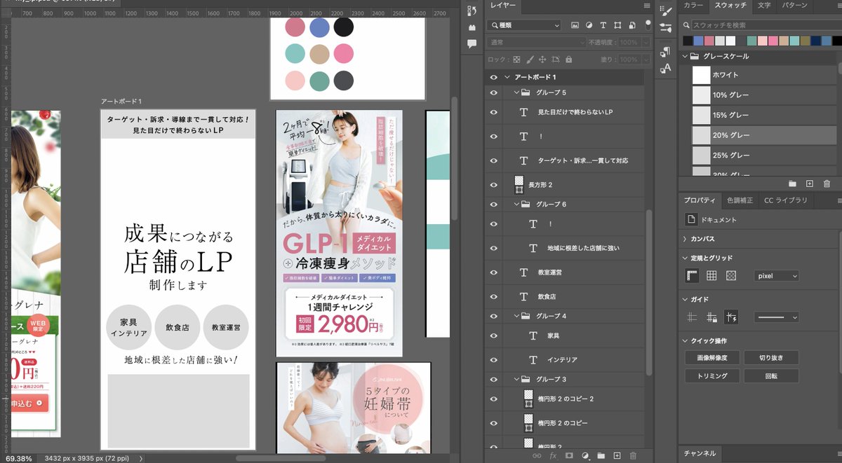
Task: Filter layers by shape layers icon
Action: tap(617, 25)
